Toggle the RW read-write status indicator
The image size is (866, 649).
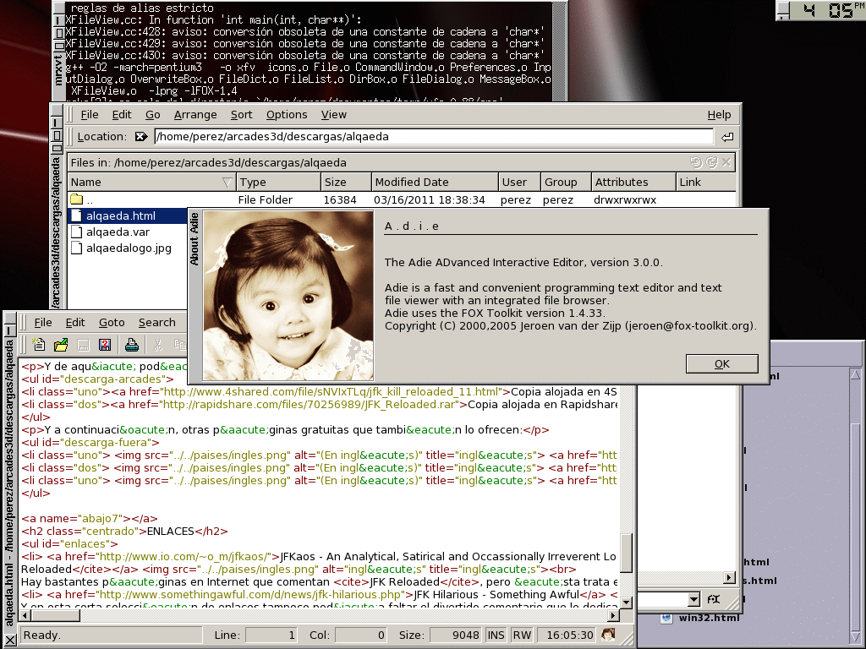point(522,635)
